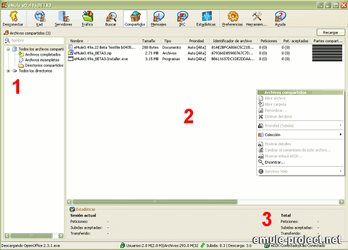Open the IRC chat window
Viewport: 348px width, 250px height.
tap(182, 19)
